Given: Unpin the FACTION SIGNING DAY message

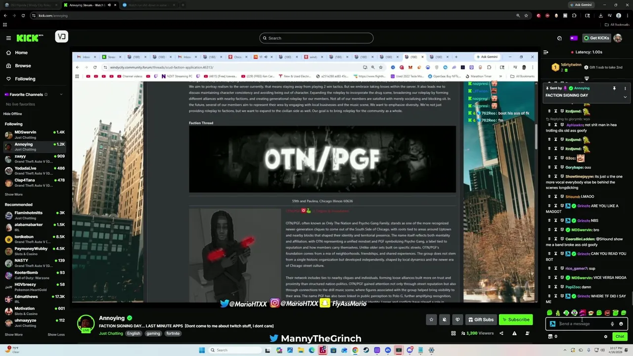Looking at the screenshot, I should [x=614, y=89].
